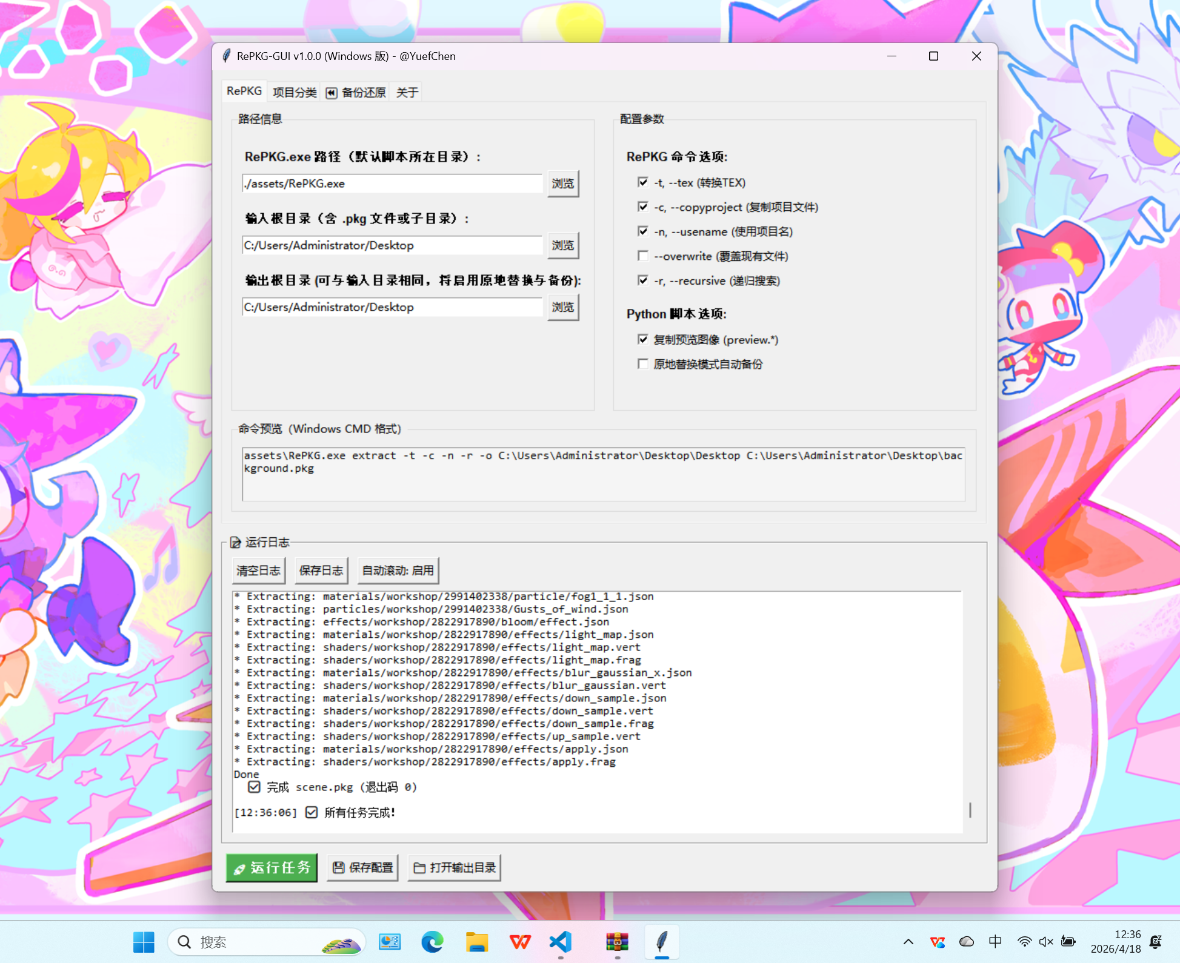The image size is (1180, 963).
Task: Open output directory (打开输出目录) folder button
Action: [455, 867]
